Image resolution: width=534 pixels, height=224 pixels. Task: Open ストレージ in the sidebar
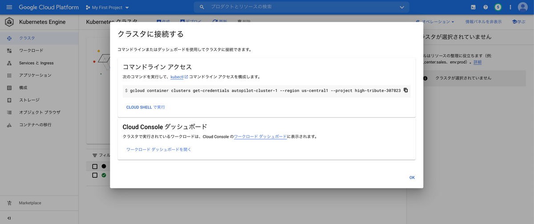[x=39, y=100]
